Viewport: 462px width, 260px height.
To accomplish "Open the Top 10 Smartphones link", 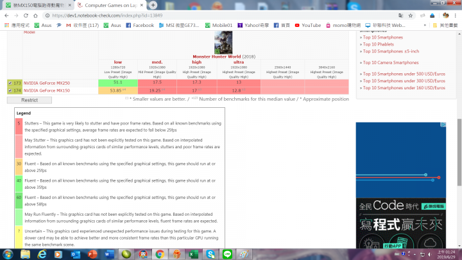I will click(x=382, y=37).
